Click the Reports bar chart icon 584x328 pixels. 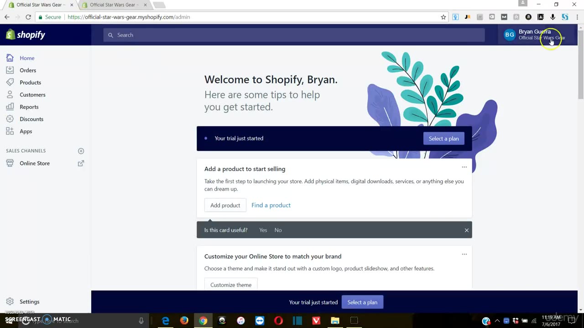tap(10, 107)
